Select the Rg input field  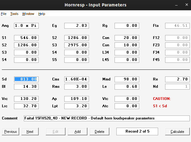click(x=127, y=26)
